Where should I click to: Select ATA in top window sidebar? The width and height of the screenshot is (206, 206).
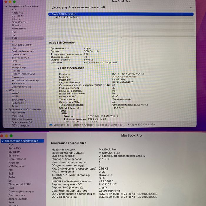pos(14,9)
